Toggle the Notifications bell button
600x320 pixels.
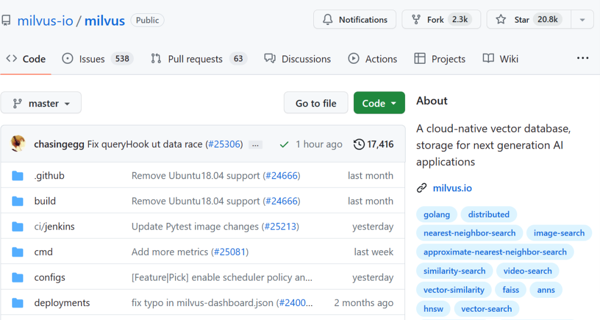click(x=354, y=19)
